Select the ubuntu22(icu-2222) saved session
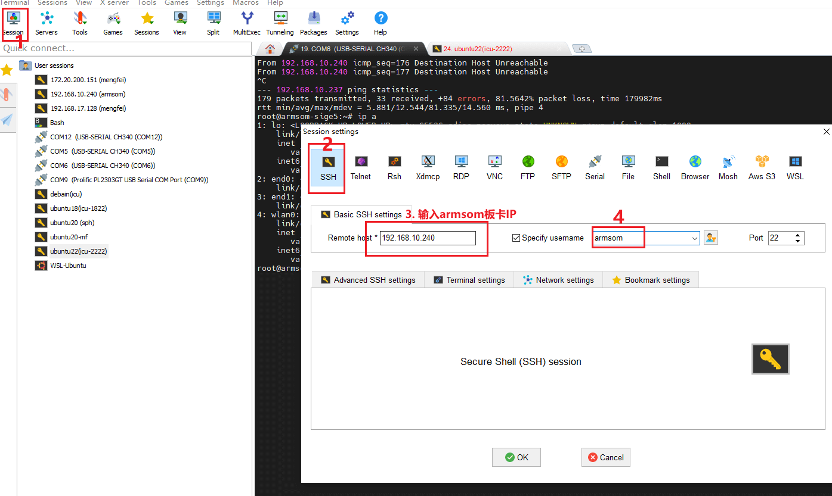 [78, 251]
